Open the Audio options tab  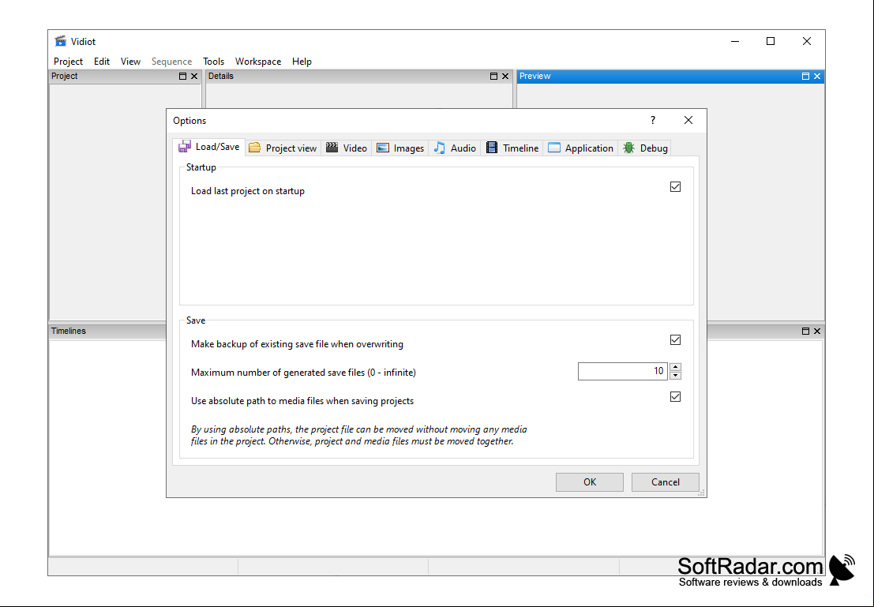[455, 148]
